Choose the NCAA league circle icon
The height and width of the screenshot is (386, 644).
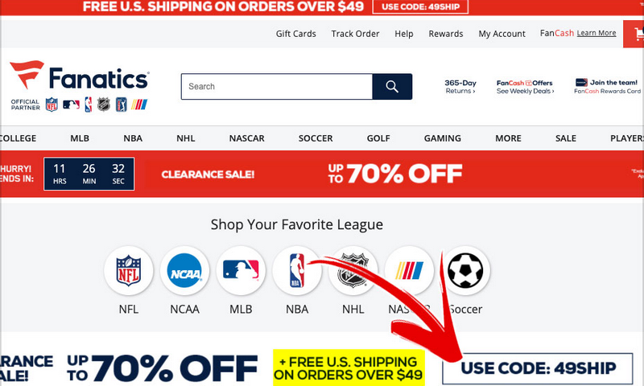[x=184, y=271]
